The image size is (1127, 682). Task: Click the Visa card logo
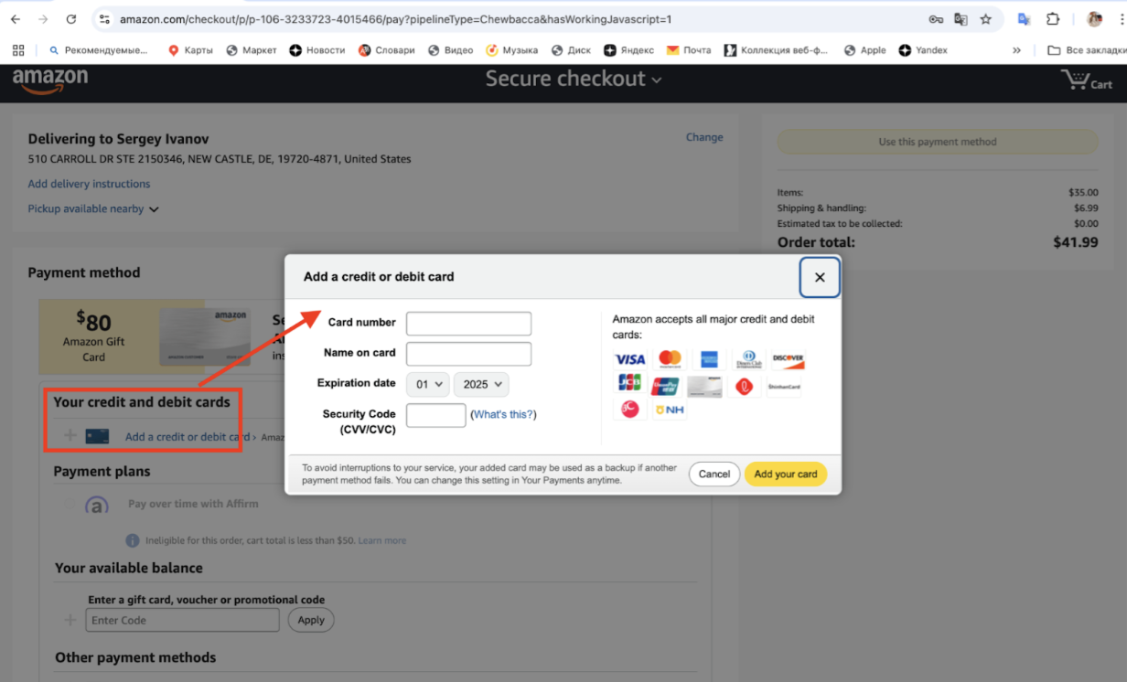pos(629,359)
